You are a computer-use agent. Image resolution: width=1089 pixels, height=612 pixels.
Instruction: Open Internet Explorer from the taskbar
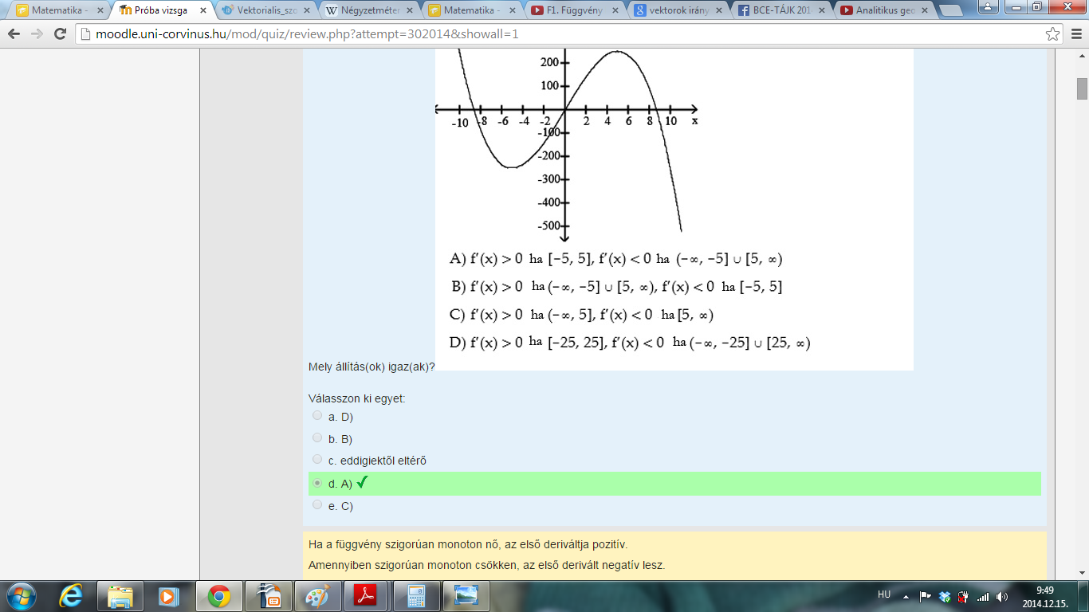pyautogui.click(x=72, y=595)
